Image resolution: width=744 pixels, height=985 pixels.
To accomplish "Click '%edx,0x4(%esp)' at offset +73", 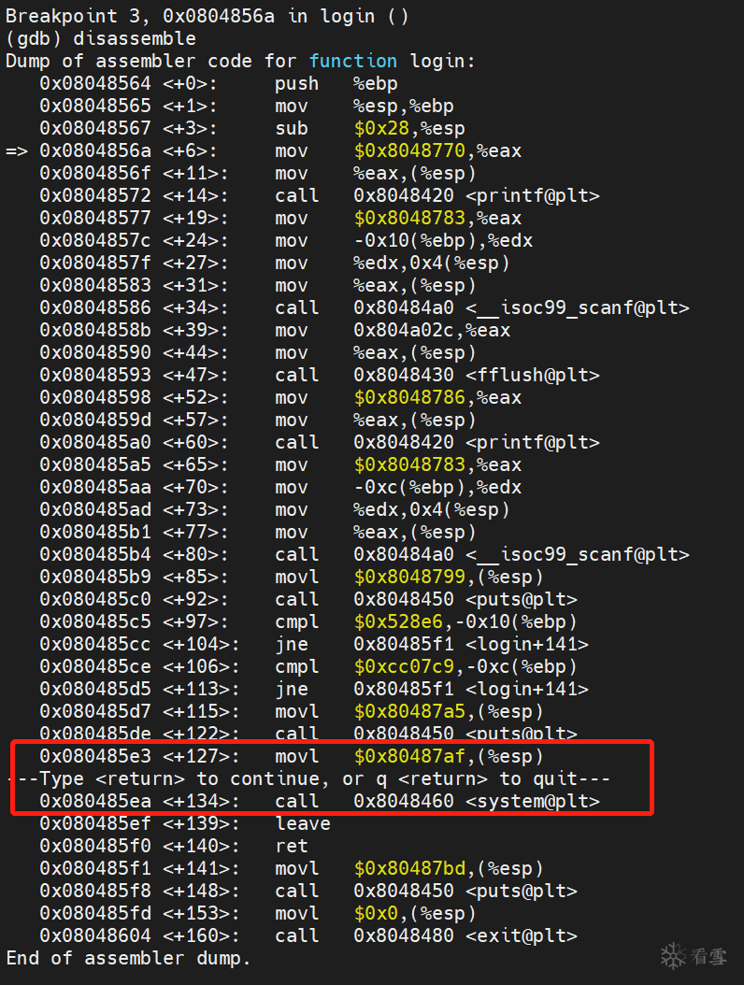I will click(431, 509).
